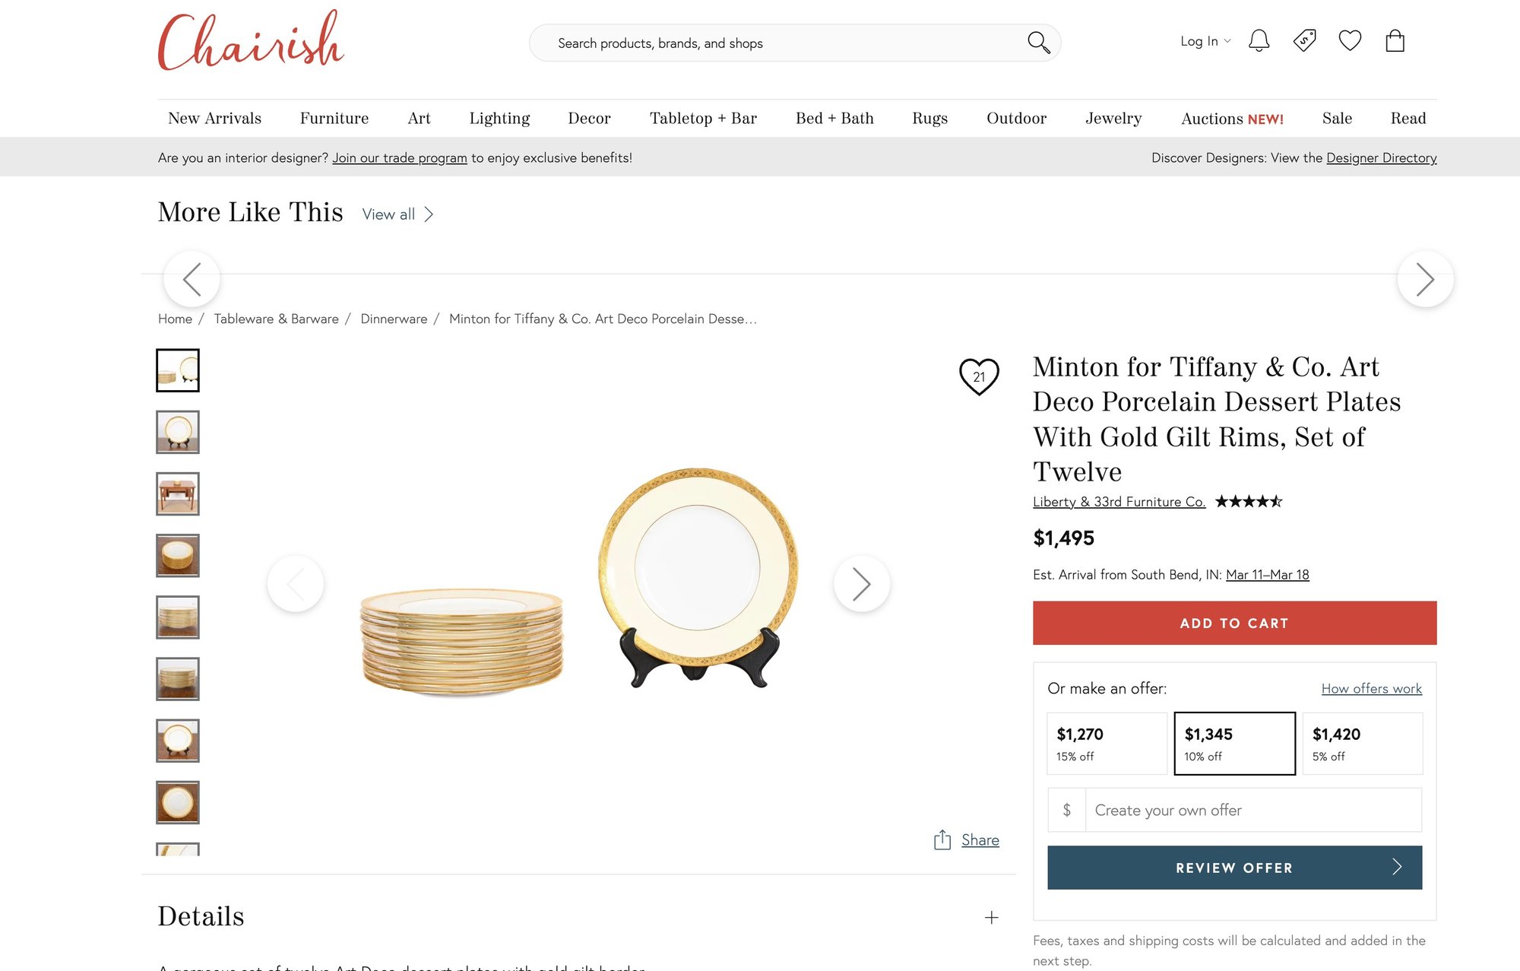The width and height of the screenshot is (1520, 971).
Task: Open notifications bell icon
Action: coord(1259,41)
